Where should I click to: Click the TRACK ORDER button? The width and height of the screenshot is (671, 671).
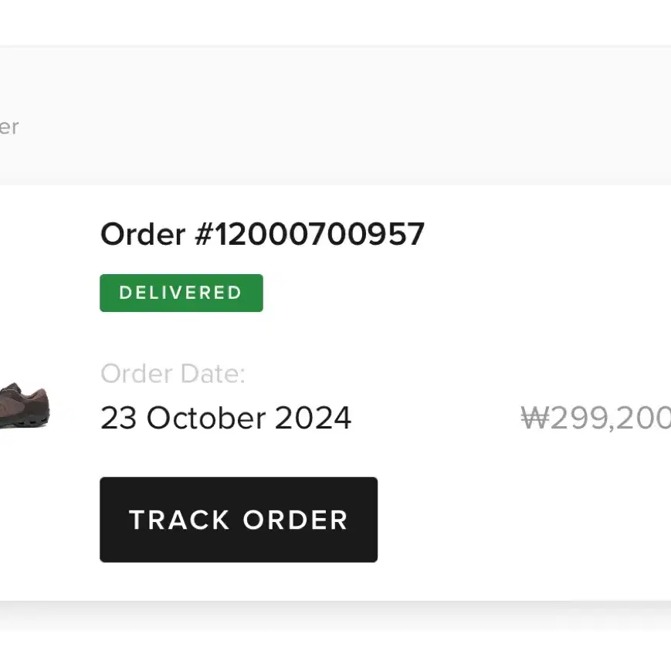(x=239, y=520)
